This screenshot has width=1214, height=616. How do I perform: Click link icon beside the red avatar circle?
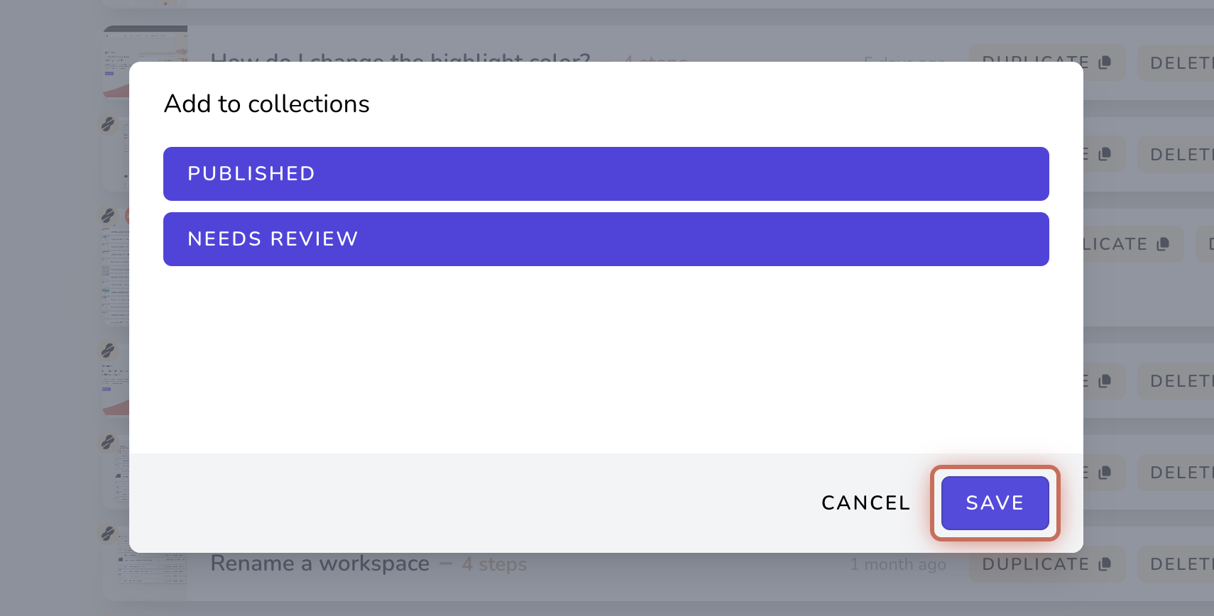coord(108,215)
